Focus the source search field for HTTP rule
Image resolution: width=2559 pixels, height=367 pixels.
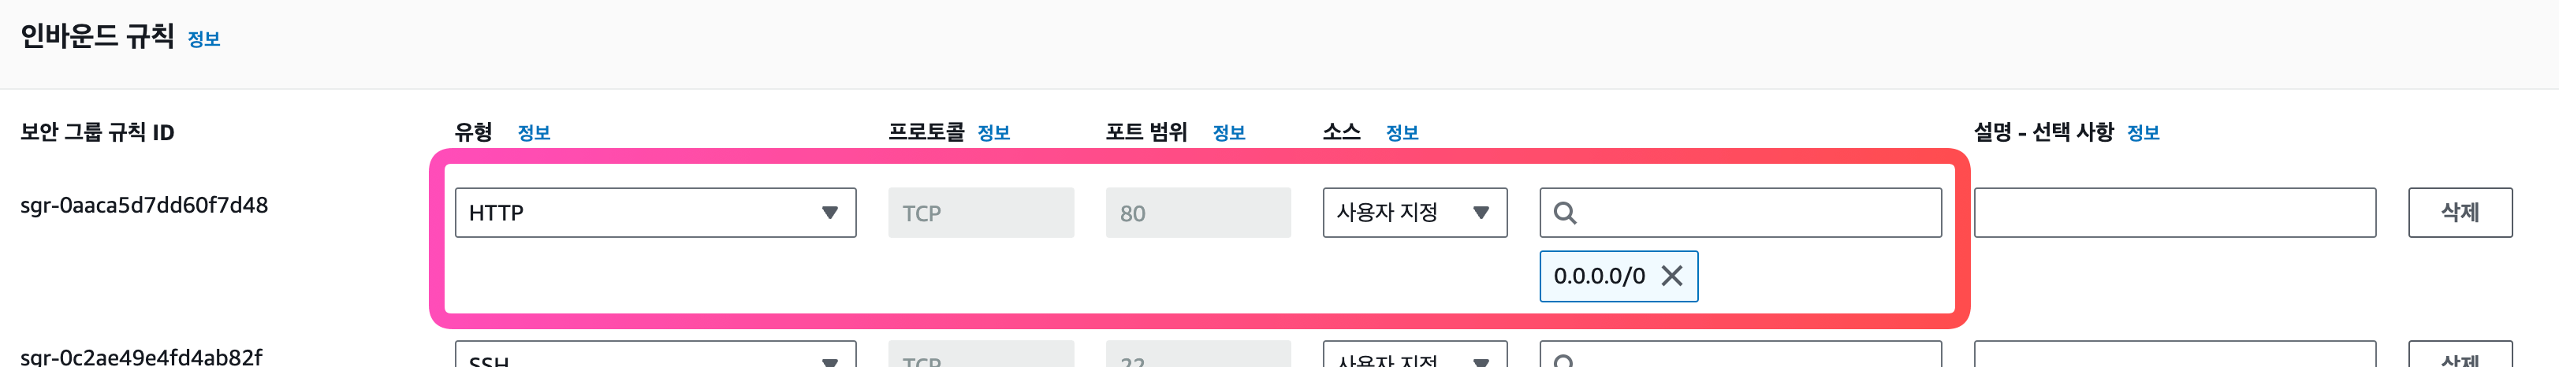[1741, 213]
